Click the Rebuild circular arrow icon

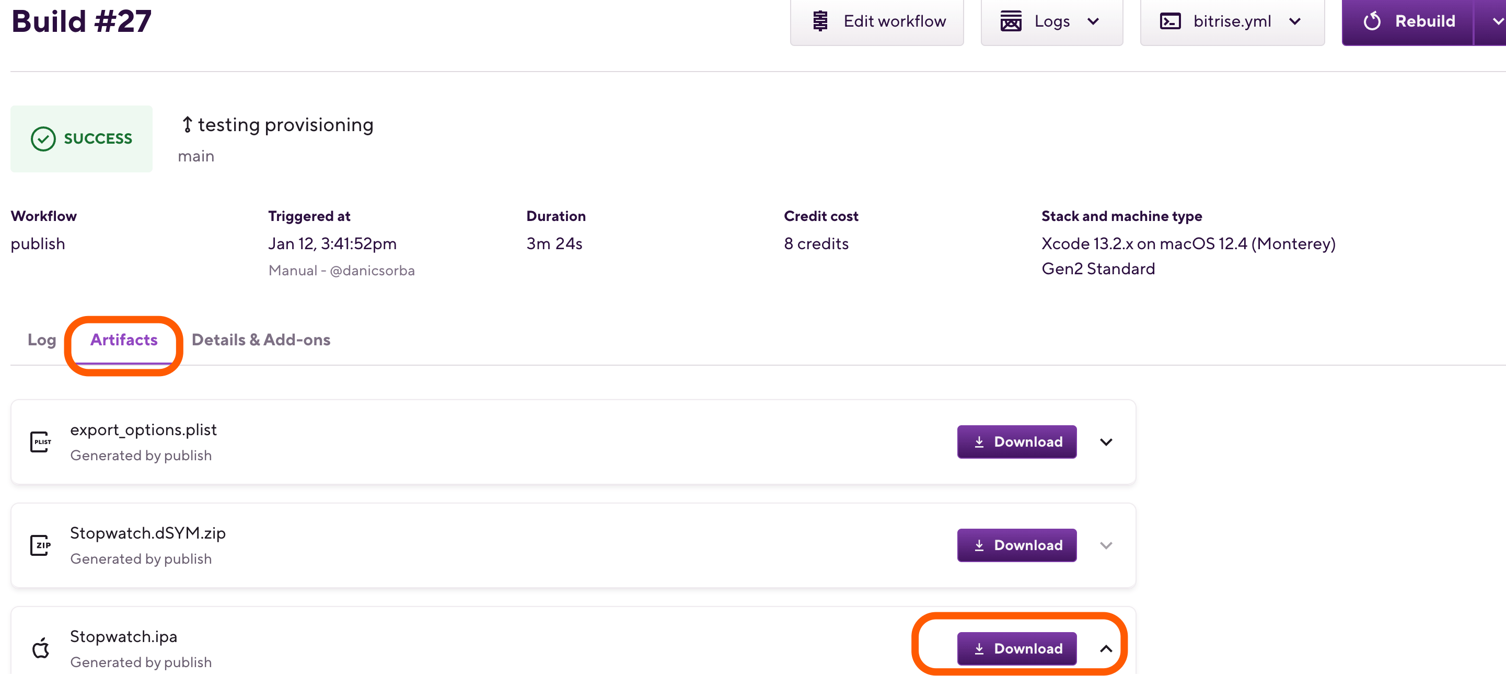1372,21
